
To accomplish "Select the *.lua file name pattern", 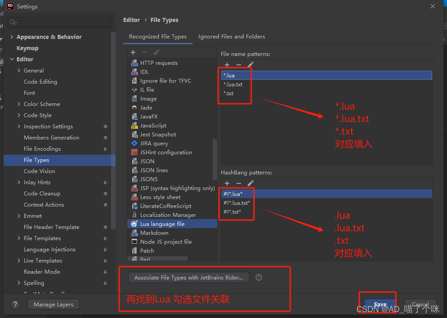I will pyautogui.click(x=327, y=75).
